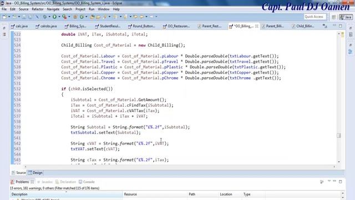
Task: Switch to the calrobs.java editor tab
Action: (47, 26)
